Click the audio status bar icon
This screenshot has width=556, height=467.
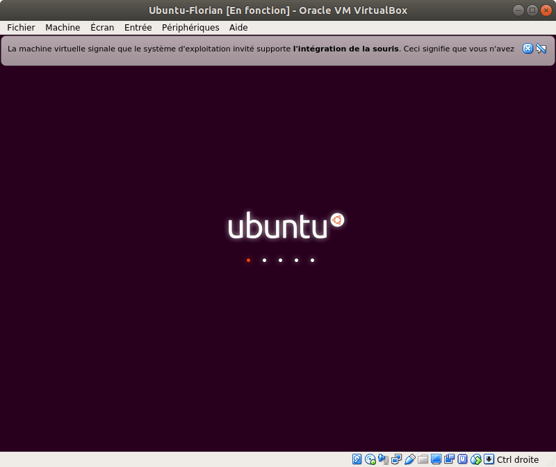(384, 459)
